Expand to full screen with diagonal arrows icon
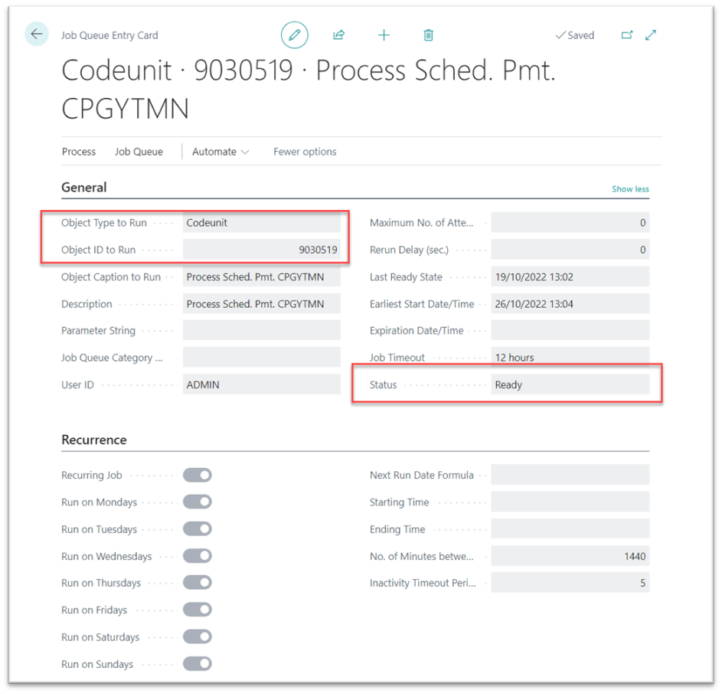722x694 pixels. (652, 34)
